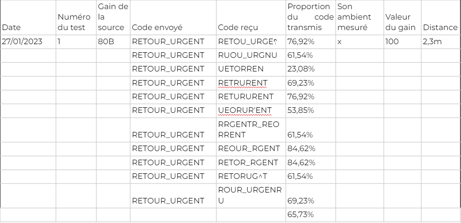Click the Gain de la source header
The image size is (461, 223).
[113, 18]
